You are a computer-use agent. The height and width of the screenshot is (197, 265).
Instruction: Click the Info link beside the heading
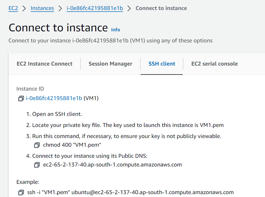click(116, 30)
